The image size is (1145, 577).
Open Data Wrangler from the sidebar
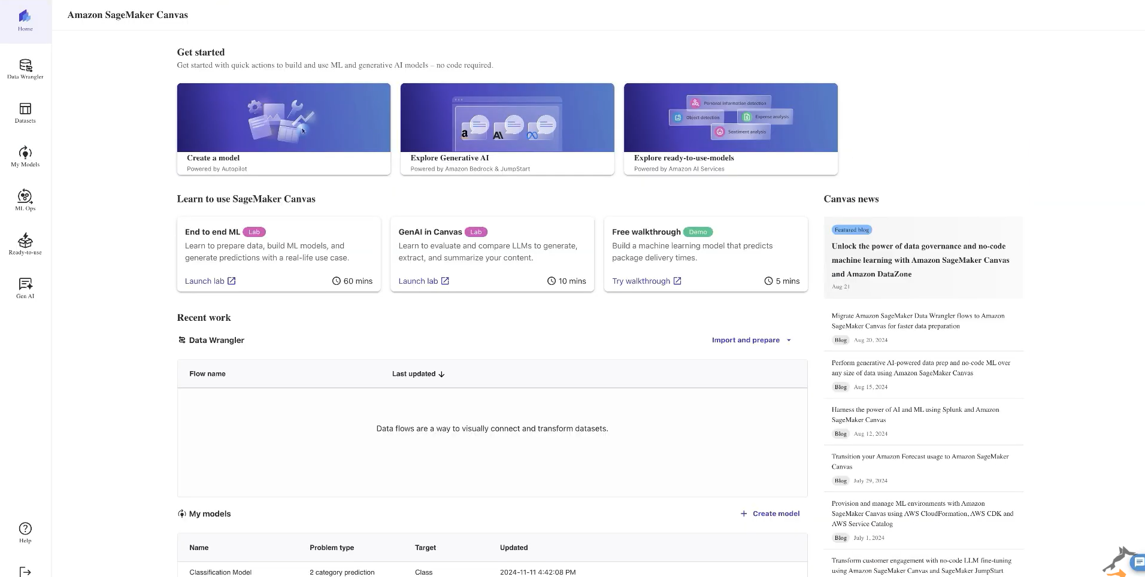click(25, 69)
